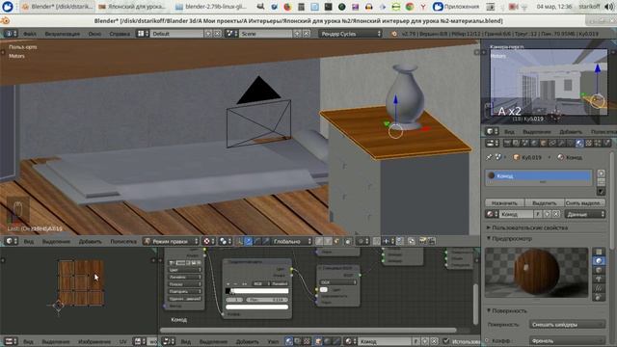Click the add material slot plus button
Viewport: 617px width, 347px height.
pos(601,173)
